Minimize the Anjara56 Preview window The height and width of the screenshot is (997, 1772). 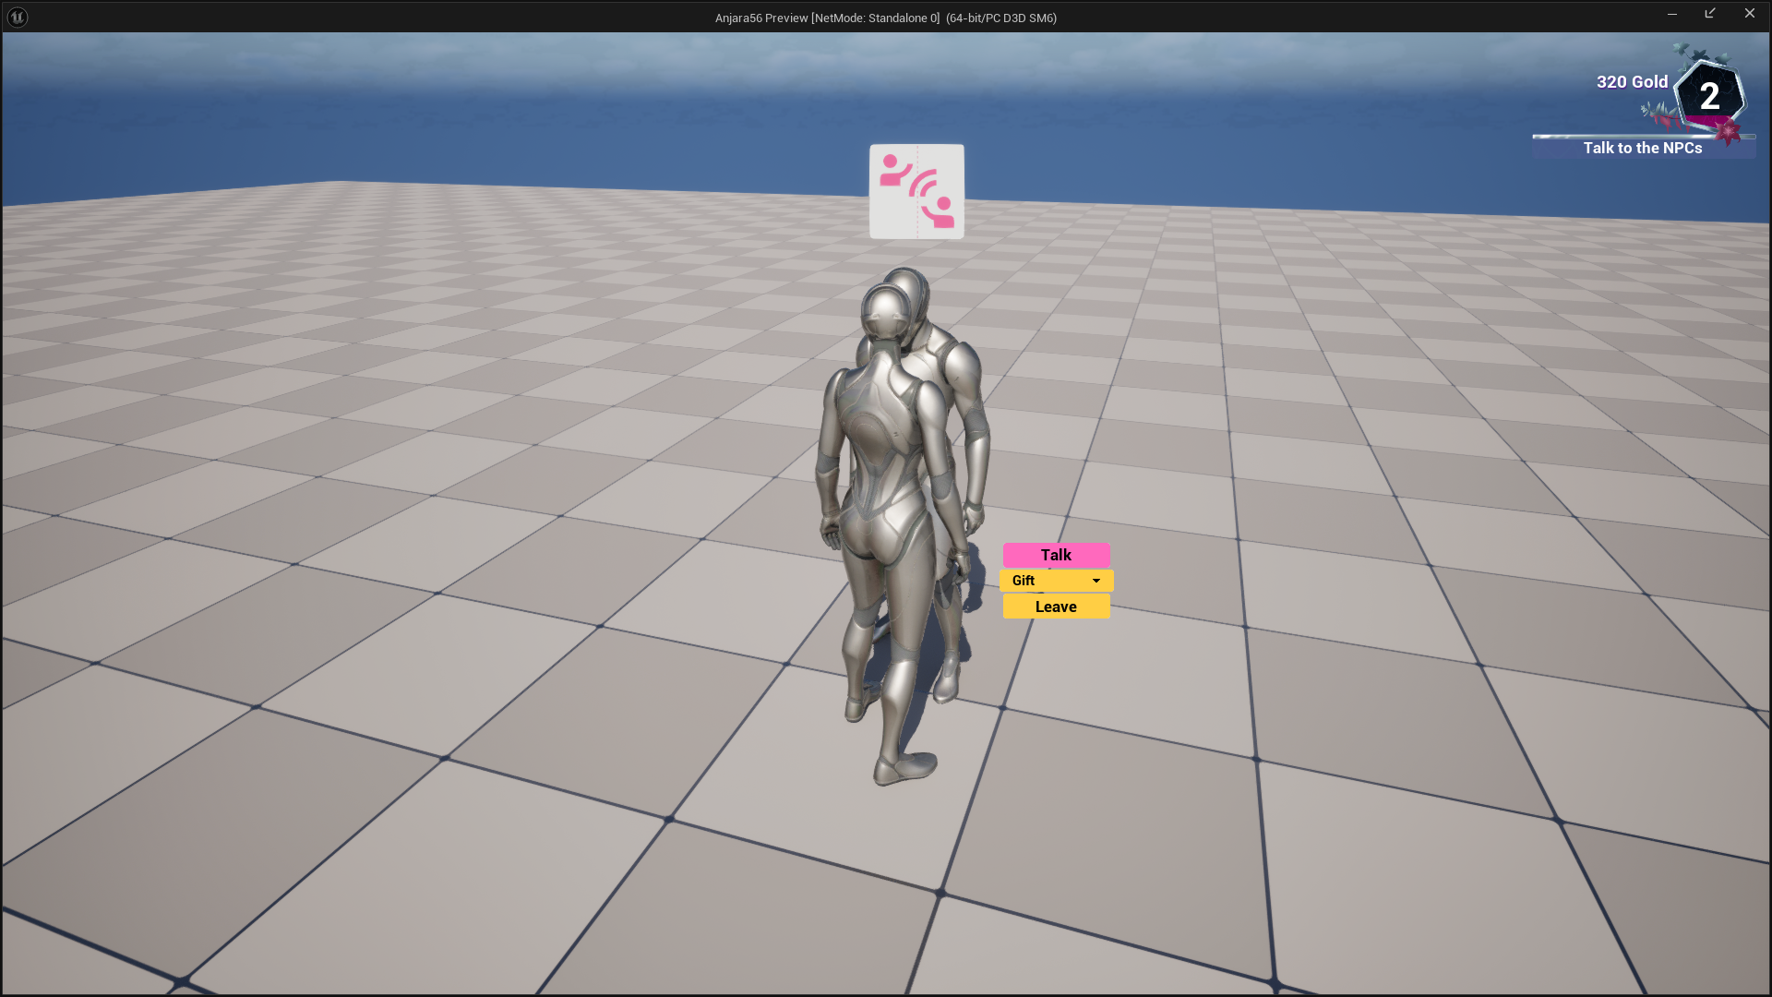point(1671,14)
